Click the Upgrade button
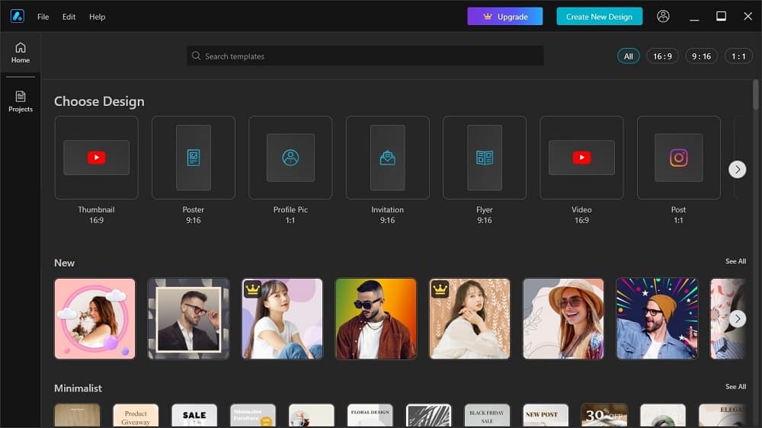Viewport: 762px width, 428px height. (x=504, y=17)
